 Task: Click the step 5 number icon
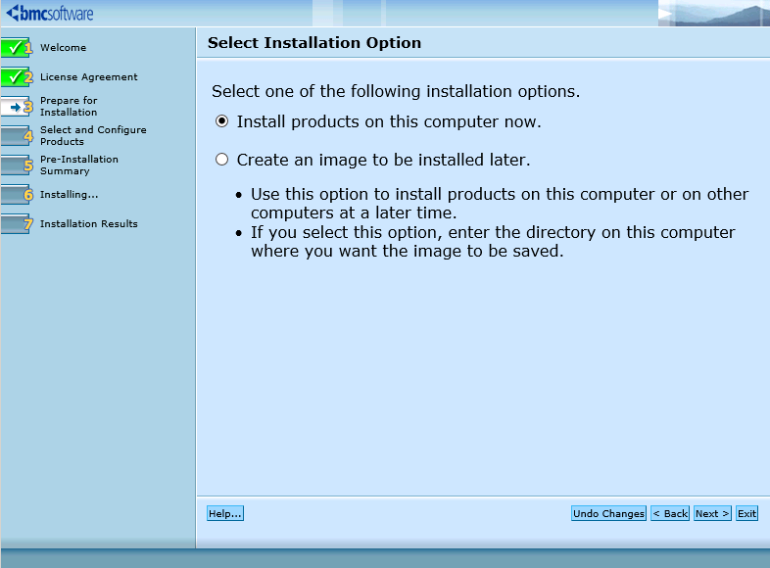(17, 166)
